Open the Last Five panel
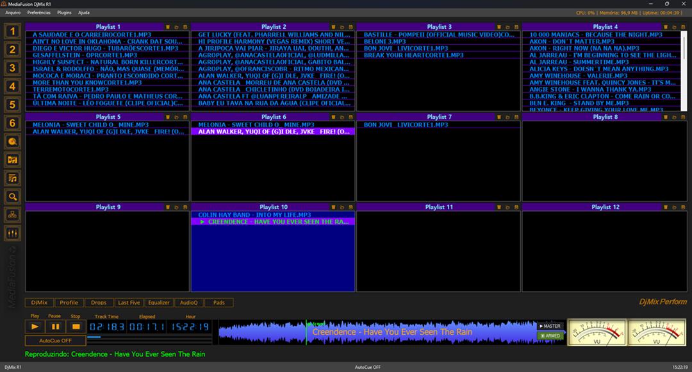The width and height of the screenshot is (692, 372). [x=129, y=302]
